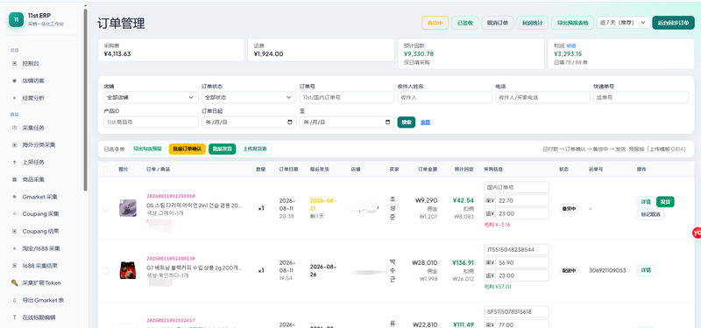Click the 经营分析 sidebar icon

click(14, 98)
